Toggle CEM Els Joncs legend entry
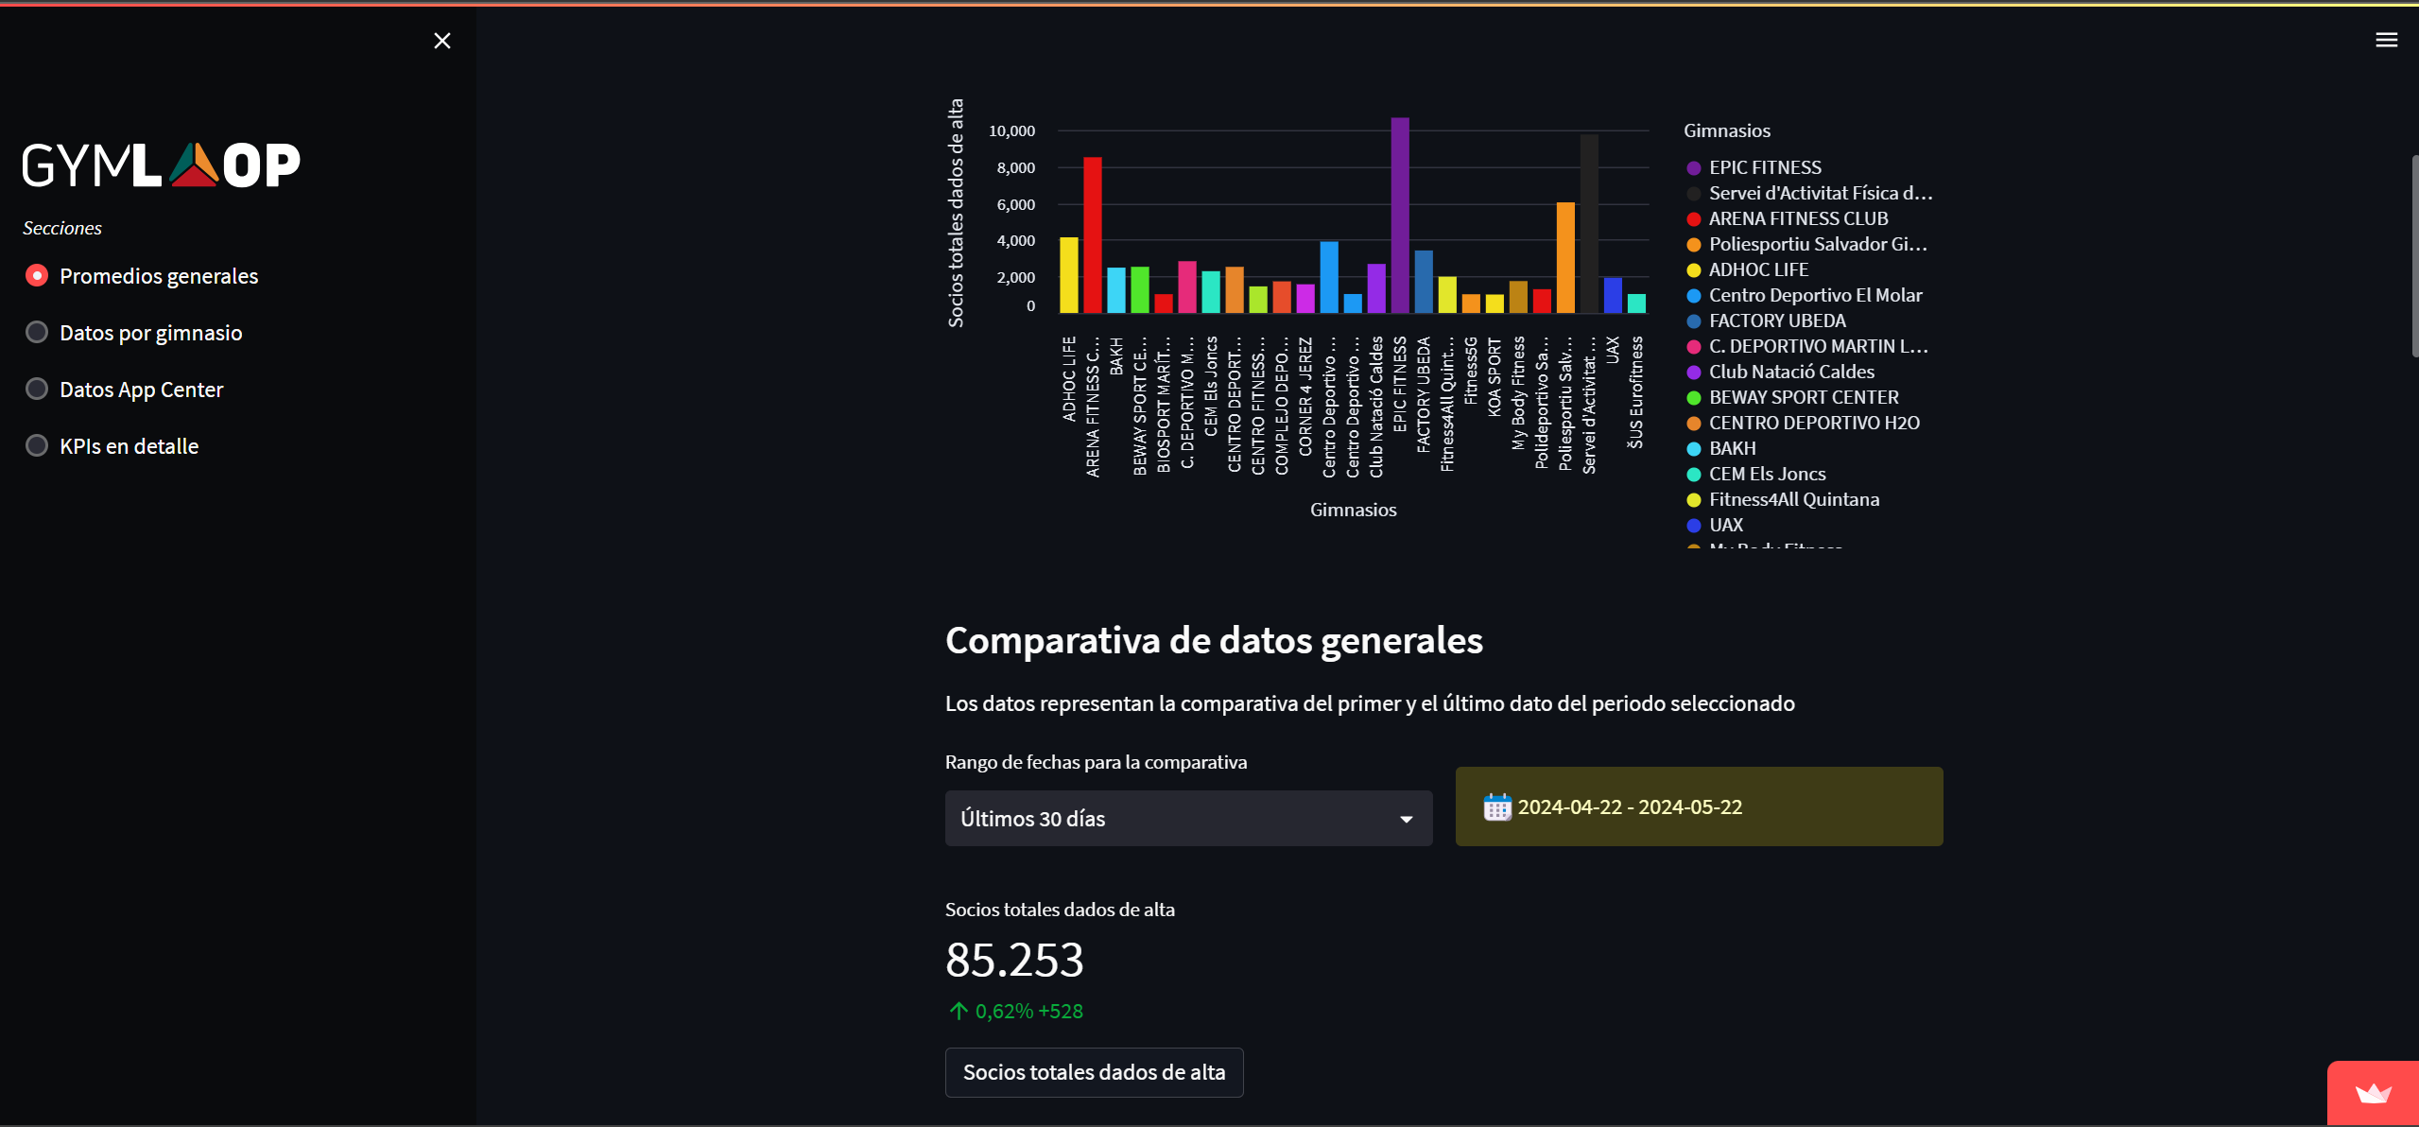 (x=1756, y=474)
